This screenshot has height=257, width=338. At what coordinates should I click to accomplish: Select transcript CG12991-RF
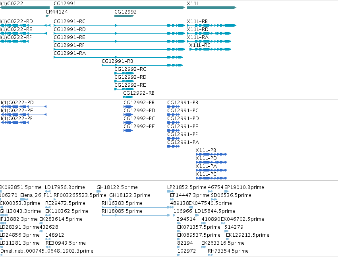119,49
